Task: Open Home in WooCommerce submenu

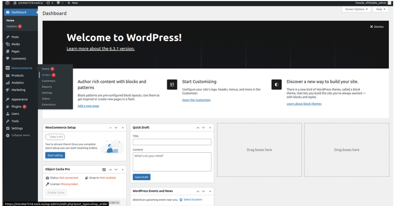Action: point(45,69)
